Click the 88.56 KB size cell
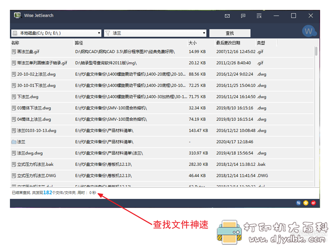 pos(197,74)
